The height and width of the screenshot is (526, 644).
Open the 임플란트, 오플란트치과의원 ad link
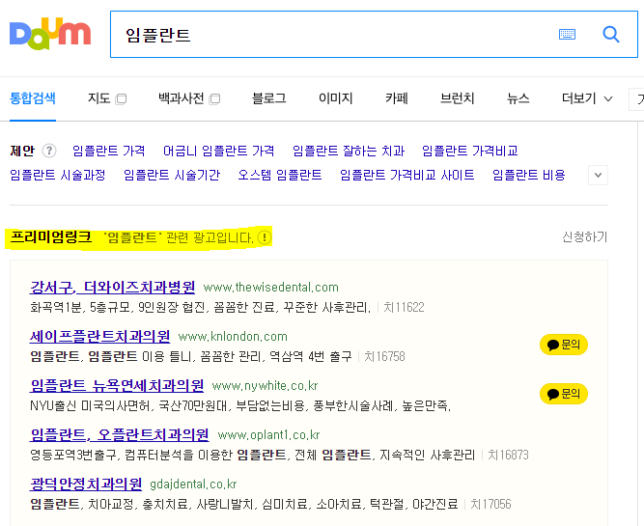coord(120,435)
